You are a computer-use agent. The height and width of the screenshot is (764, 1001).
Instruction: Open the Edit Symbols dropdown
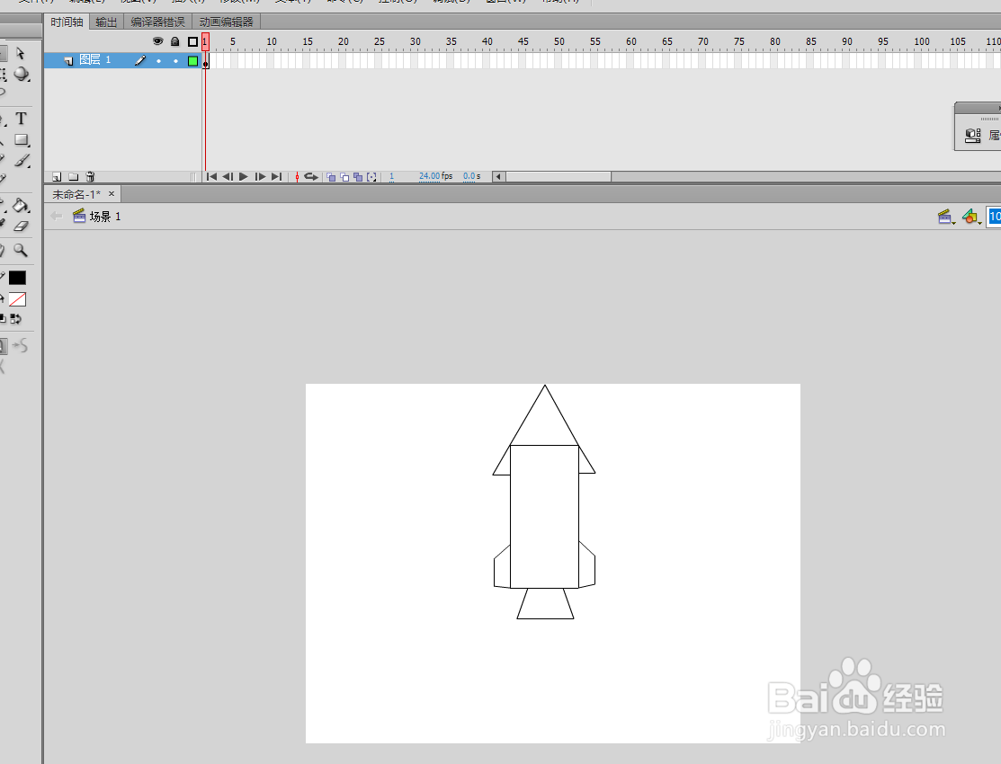tap(970, 216)
